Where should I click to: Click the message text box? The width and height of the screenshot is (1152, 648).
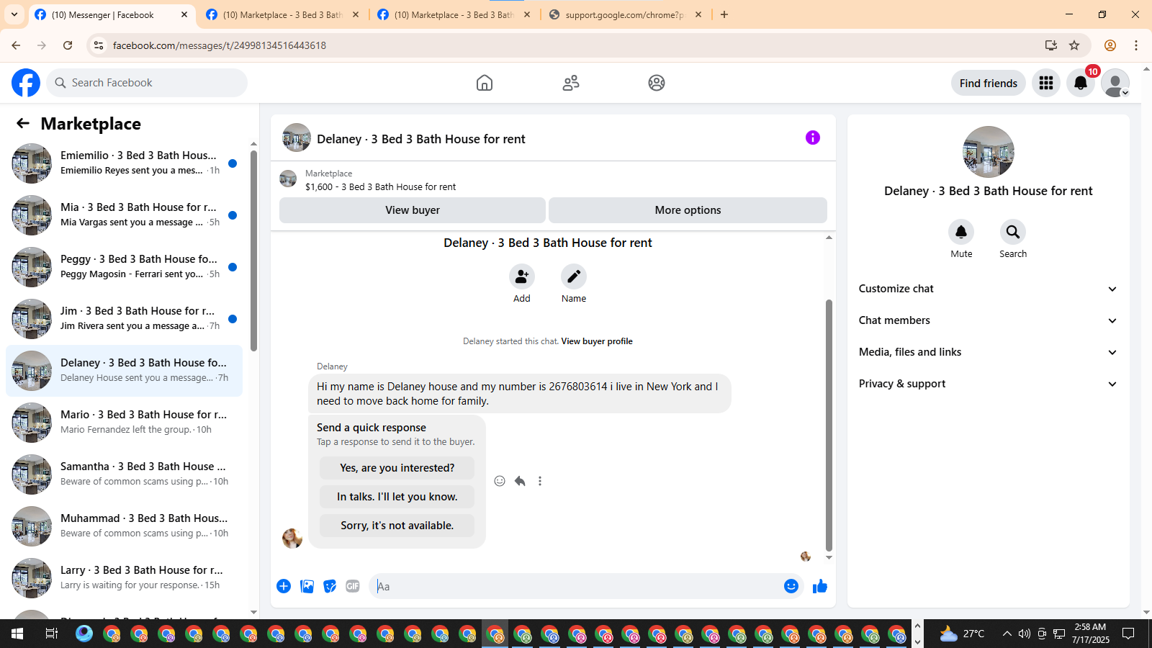point(576,586)
